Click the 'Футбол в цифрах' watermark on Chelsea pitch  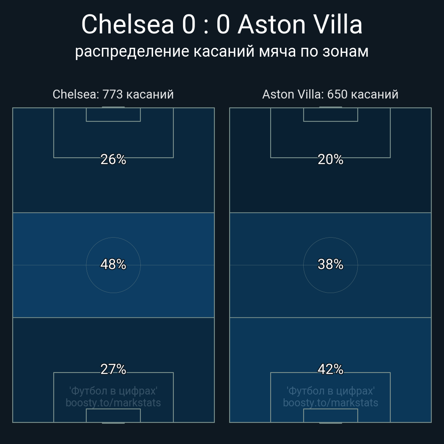click(113, 391)
